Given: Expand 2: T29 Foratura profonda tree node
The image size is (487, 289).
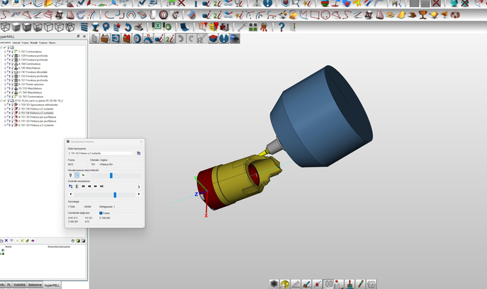Looking at the screenshot, I should 5,56.
